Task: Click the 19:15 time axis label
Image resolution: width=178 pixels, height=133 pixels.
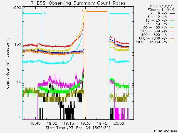Action: point(69,123)
